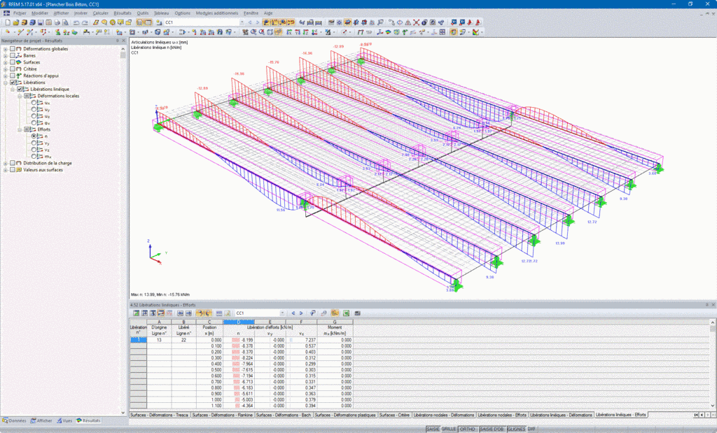Viewport: 717px width, 433px height.
Task: Open the Modules additionnels menu
Action: pos(217,13)
